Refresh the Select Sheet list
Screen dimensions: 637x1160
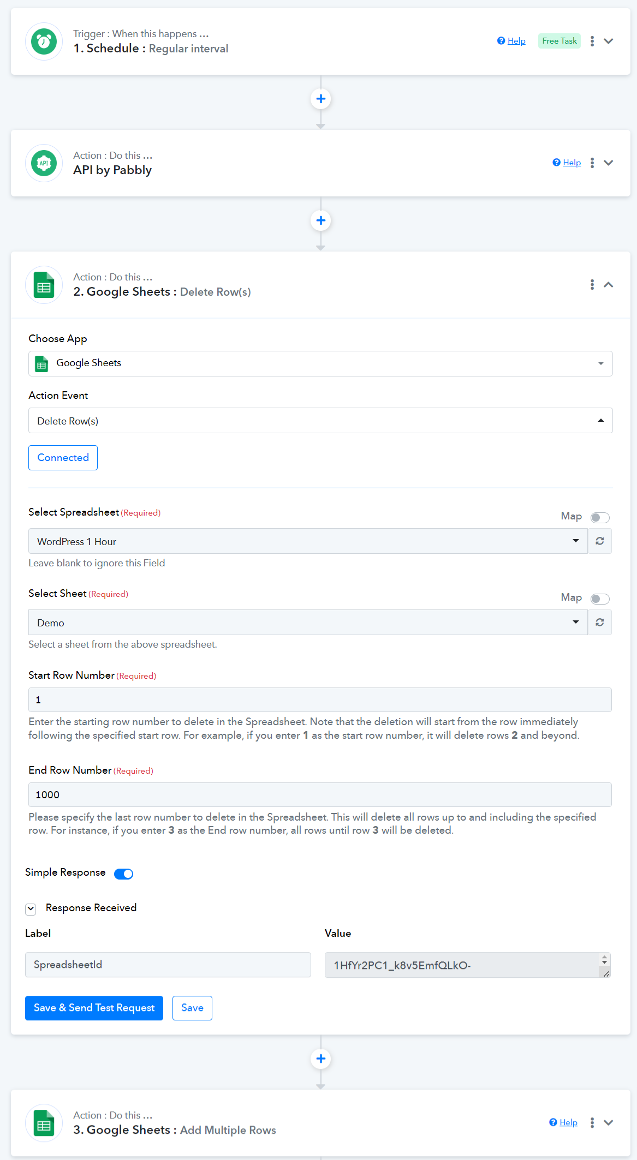pos(600,623)
